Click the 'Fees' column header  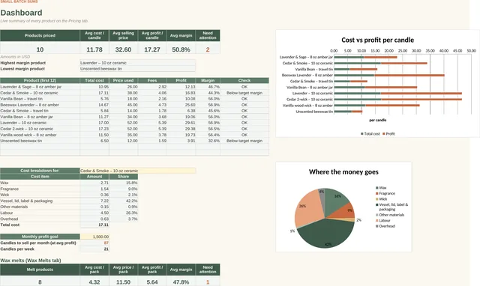click(x=152, y=80)
